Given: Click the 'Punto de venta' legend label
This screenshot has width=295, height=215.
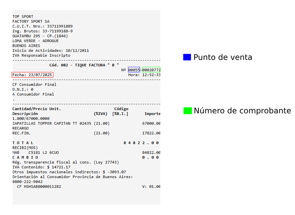Looking at the screenshot, I should (223, 57).
